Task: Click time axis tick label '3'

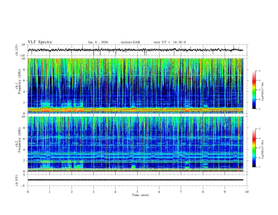Action: click(93, 192)
